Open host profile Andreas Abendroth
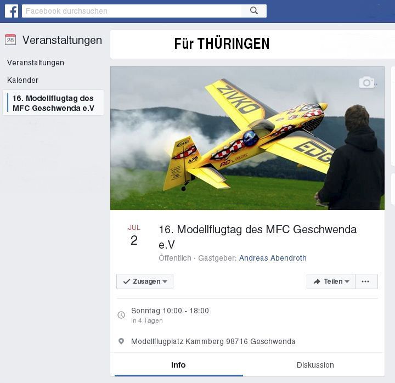395x383 pixels. point(273,258)
